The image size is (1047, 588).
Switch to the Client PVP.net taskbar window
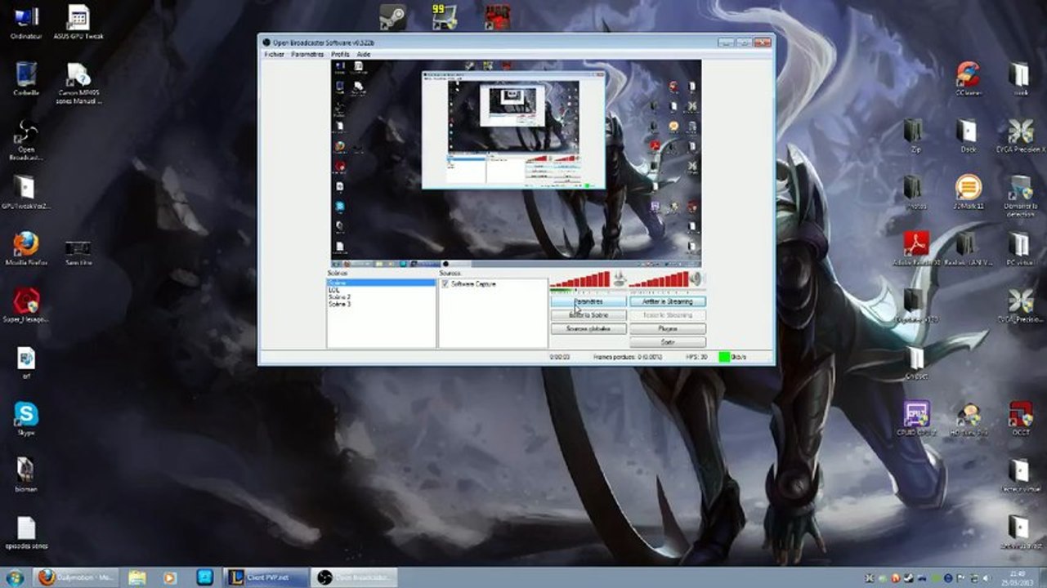(x=266, y=577)
